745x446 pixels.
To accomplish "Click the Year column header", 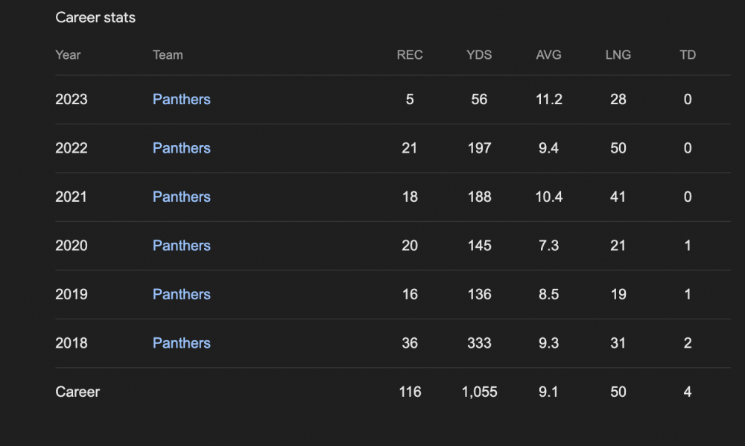I will 68,55.
